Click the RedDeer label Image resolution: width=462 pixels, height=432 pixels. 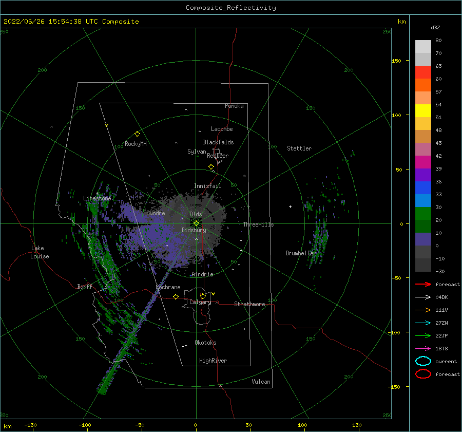pyautogui.click(x=218, y=156)
